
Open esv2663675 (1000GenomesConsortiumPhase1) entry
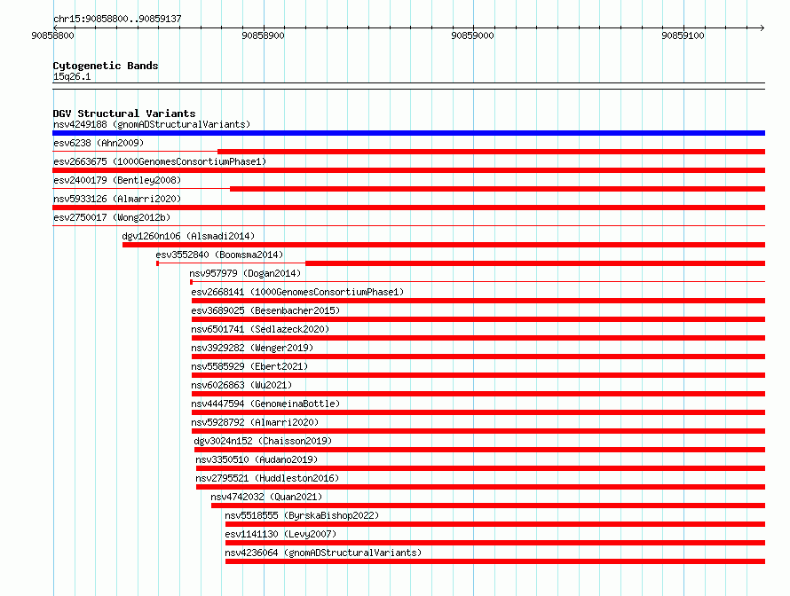[x=160, y=161]
